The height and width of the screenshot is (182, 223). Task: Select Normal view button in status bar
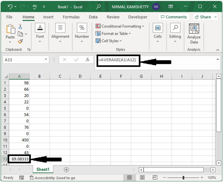click(x=130, y=178)
